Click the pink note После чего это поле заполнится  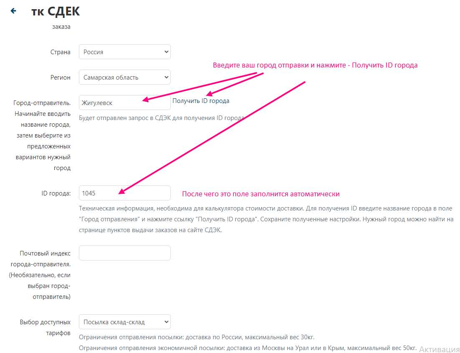pos(261,194)
